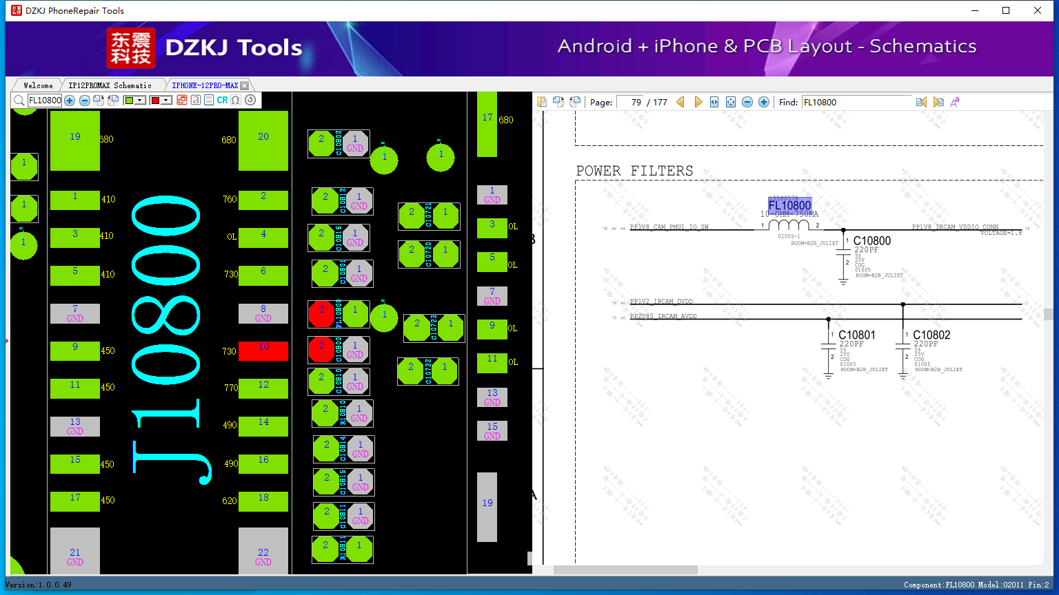Screen dimensions: 1059x595
Task: Switch to the Welcome tab
Action: click(x=38, y=85)
